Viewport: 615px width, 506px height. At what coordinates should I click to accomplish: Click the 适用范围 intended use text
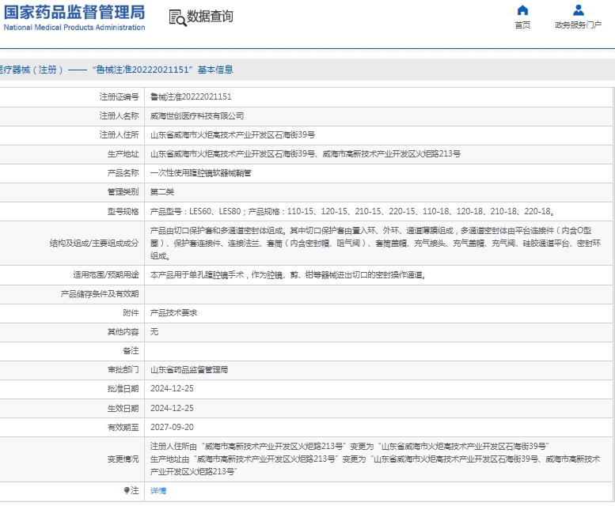pos(288,275)
